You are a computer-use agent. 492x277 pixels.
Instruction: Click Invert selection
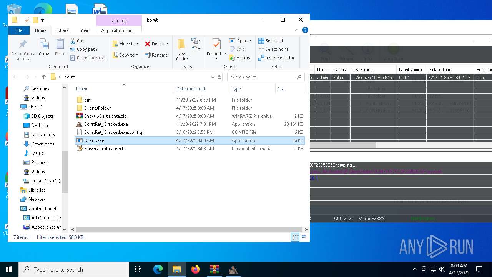277,58
